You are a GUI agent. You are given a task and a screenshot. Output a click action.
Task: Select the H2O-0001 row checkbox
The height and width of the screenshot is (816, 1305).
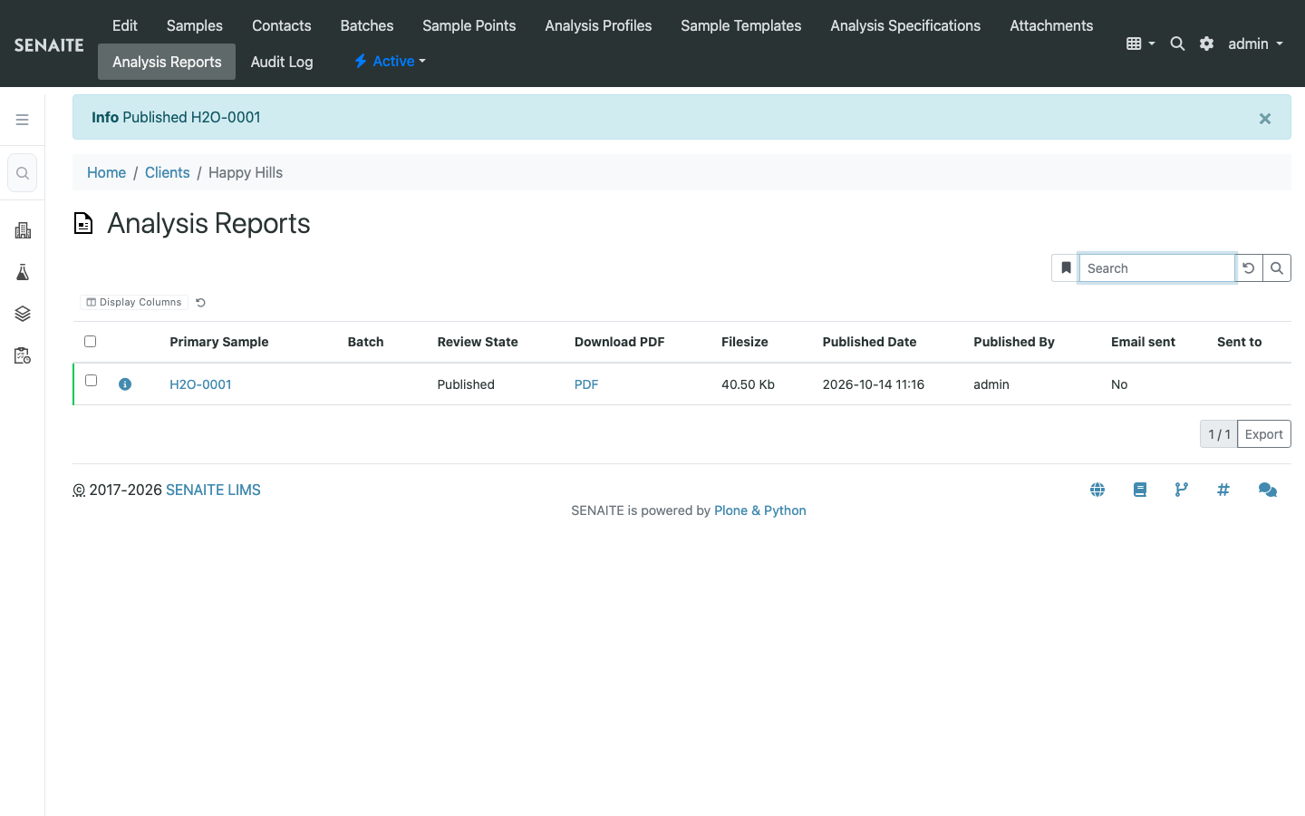[91, 381]
